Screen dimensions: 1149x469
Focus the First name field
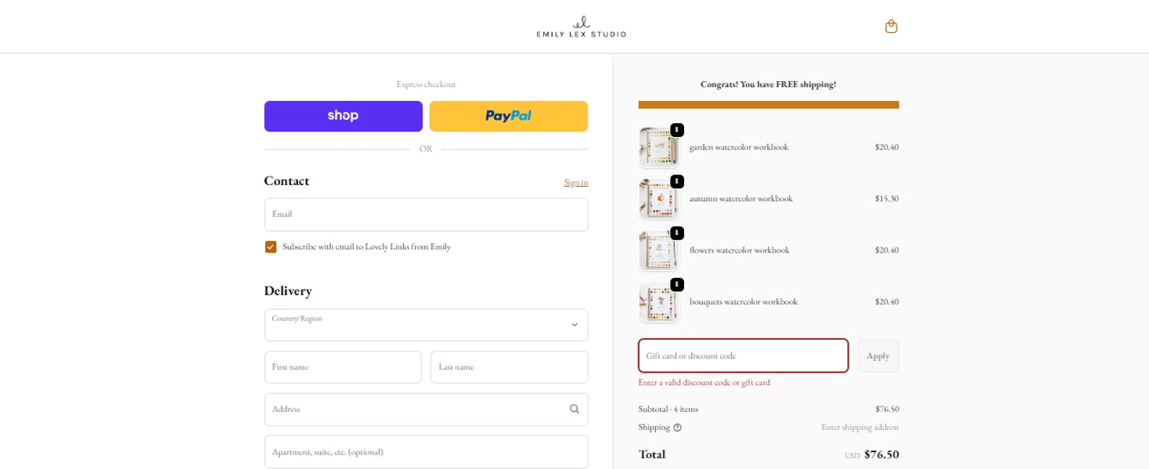point(343,367)
